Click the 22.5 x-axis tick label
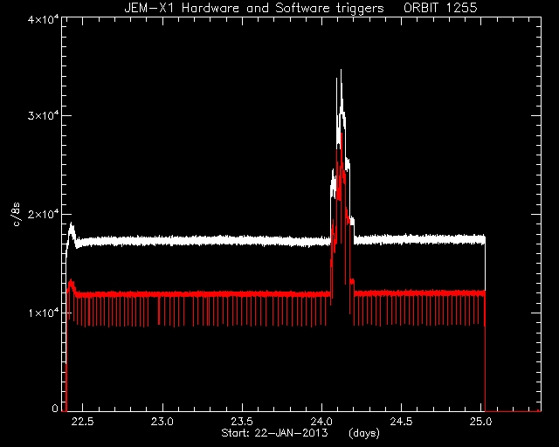559x447 pixels. click(x=82, y=422)
